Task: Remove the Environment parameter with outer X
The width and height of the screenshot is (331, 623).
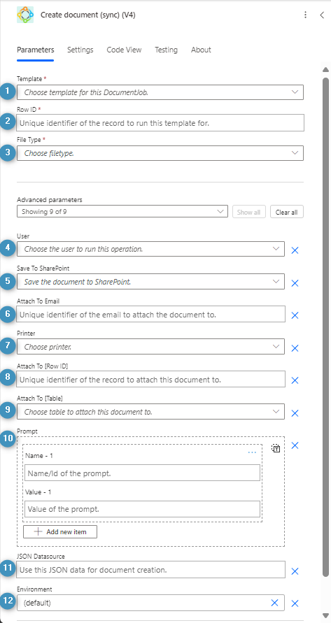Action: (295, 603)
